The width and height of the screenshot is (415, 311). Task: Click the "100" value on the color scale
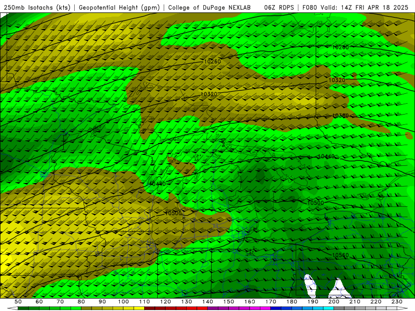(x=123, y=302)
